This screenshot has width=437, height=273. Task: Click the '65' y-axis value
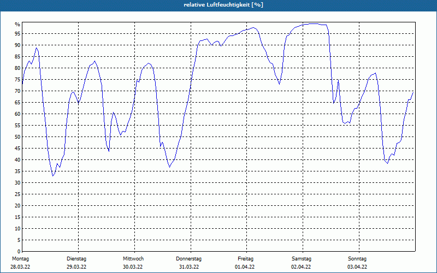coord(17,103)
